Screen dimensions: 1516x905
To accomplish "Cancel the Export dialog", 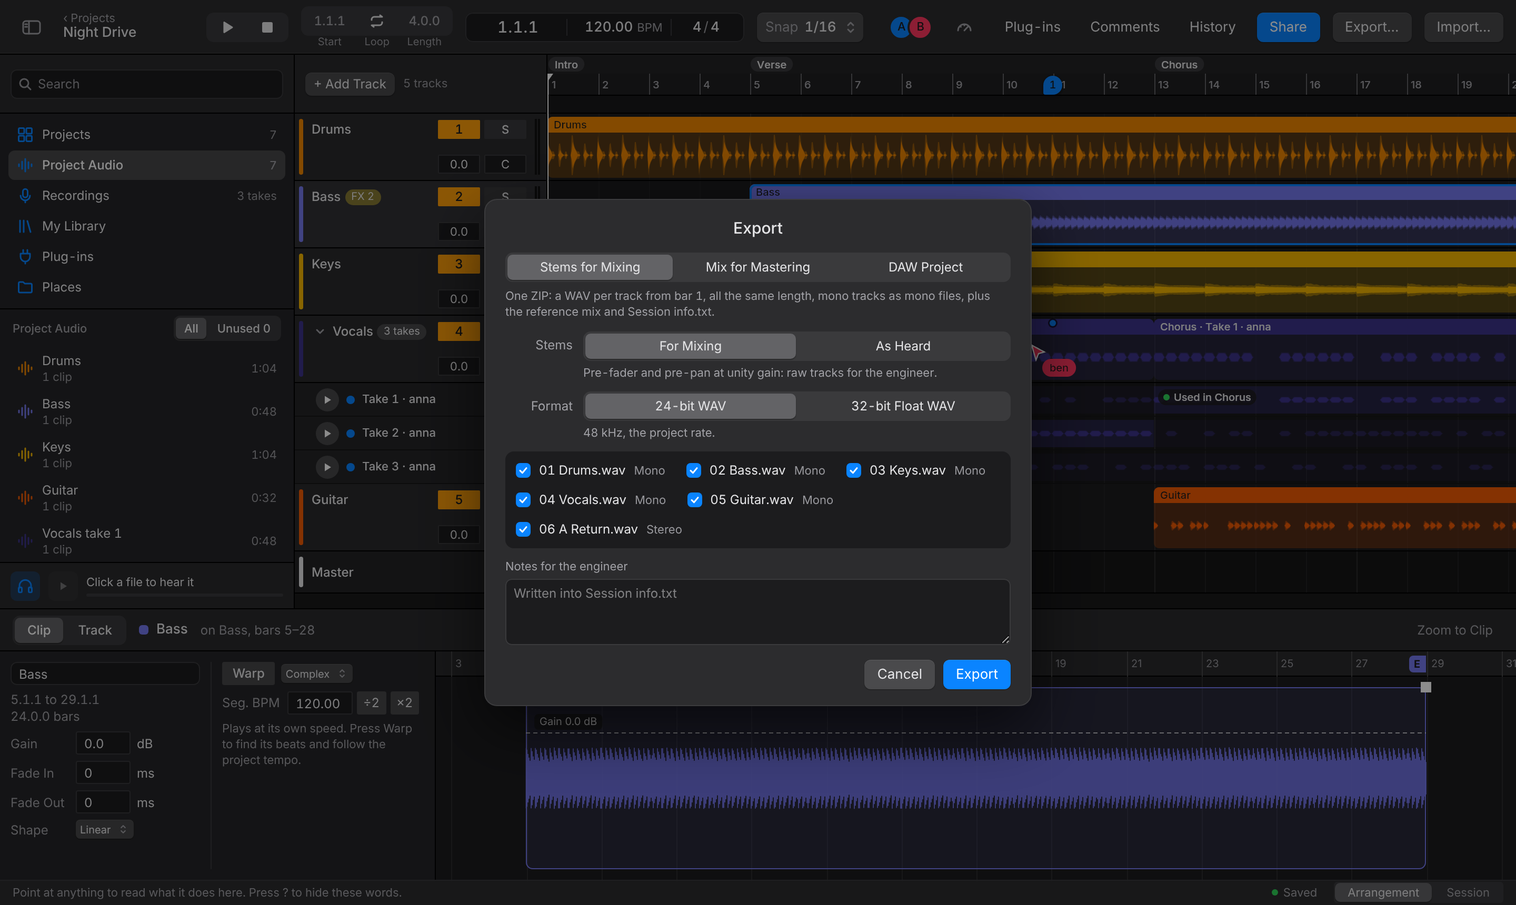I will coord(899,674).
